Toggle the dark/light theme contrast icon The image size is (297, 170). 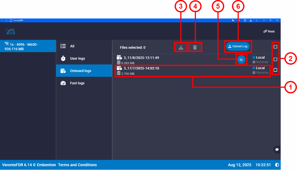coord(277,165)
